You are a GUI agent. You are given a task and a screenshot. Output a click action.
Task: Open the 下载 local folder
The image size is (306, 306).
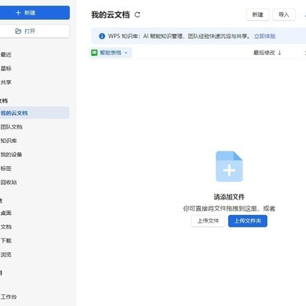pos(6,240)
